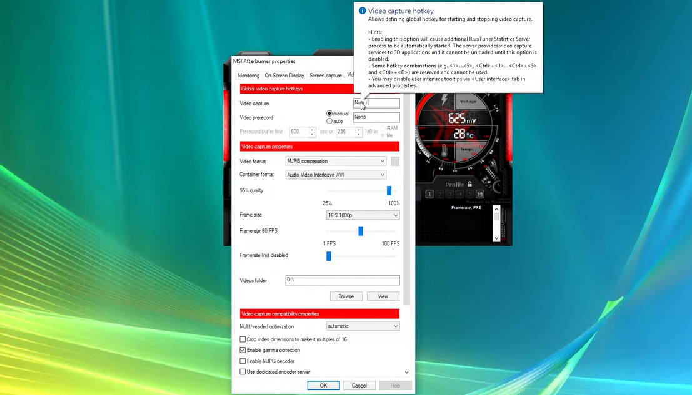
Task: Confirm settings with the OK button
Action: (323, 385)
